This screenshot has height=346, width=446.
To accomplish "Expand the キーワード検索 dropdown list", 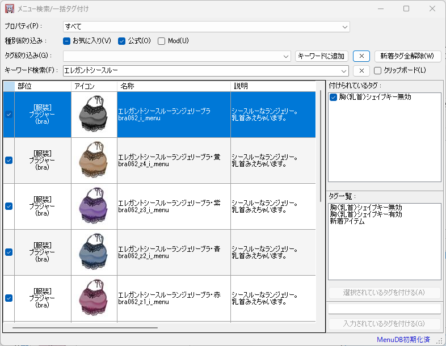I will (x=344, y=71).
